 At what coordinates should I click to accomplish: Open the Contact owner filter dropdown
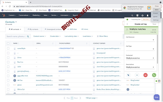coord(40,36)
